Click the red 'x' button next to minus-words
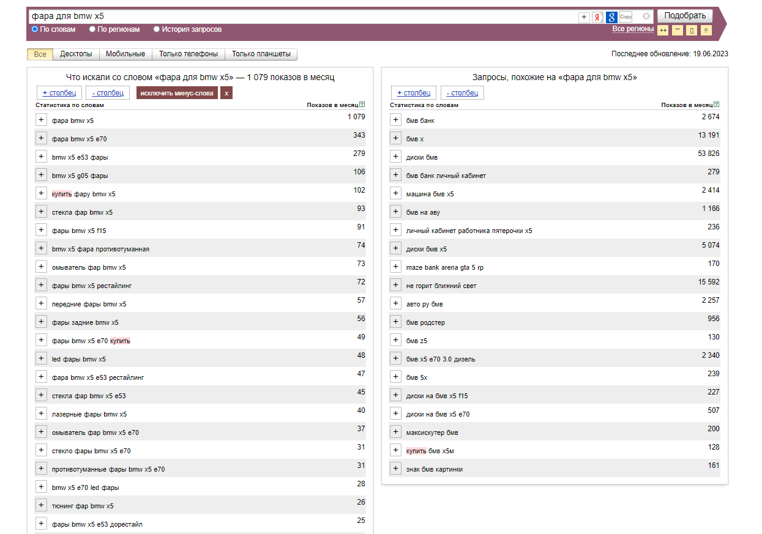 tap(226, 93)
